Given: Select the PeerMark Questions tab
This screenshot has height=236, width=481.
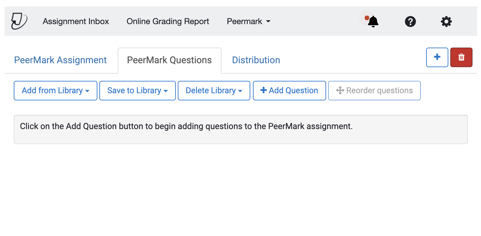Looking at the screenshot, I should 169,60.
